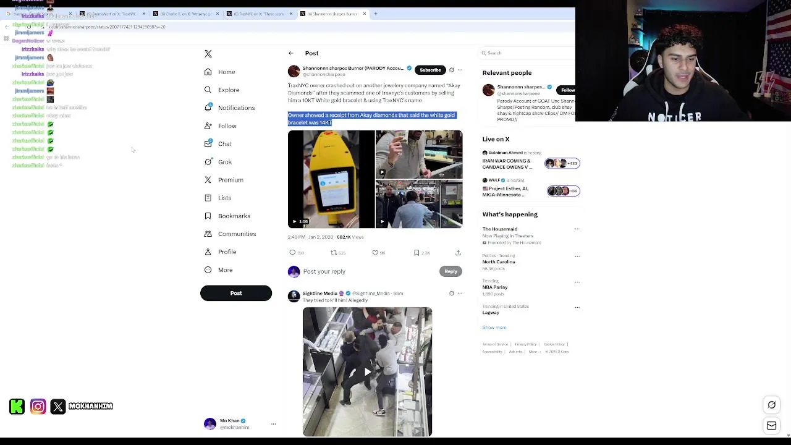Open the Lagway trending topic
This screenshot has height=445, width=791.
tap(491, 313)
